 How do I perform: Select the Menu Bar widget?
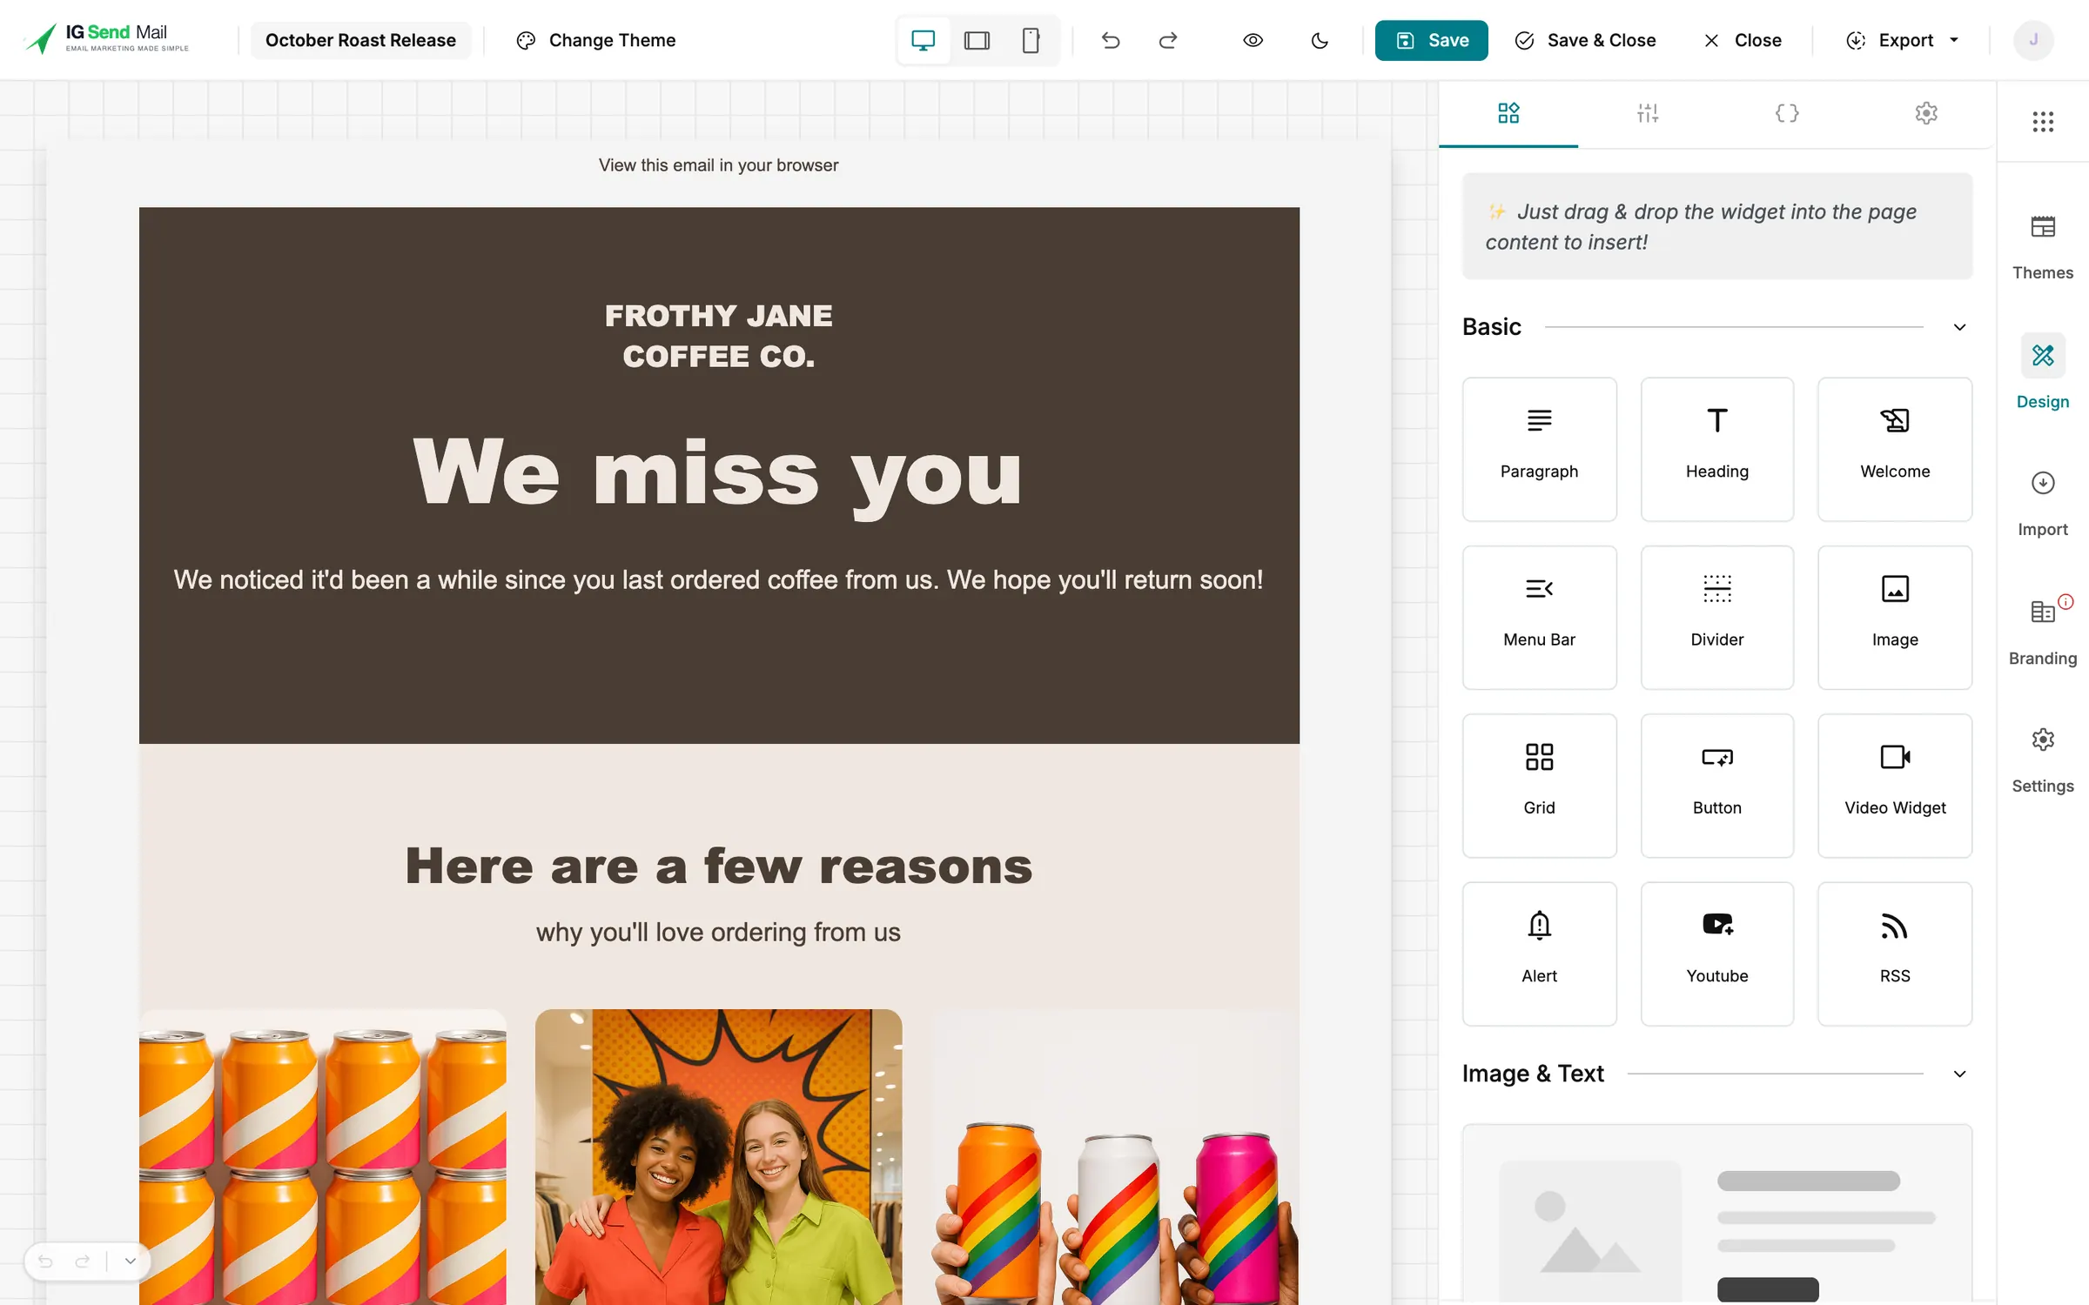click(x=1539, y=617)
